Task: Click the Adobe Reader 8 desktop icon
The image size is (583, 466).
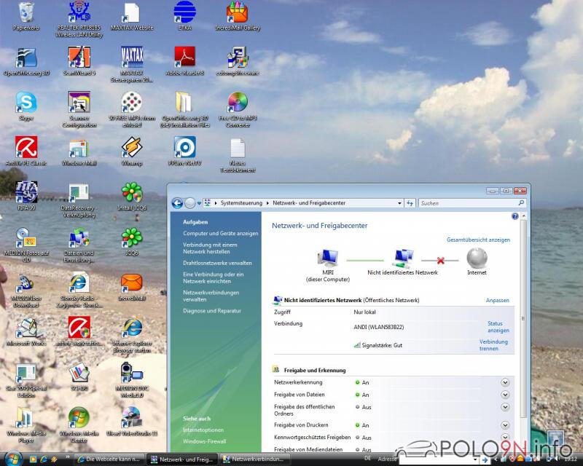Action: point(184,57)
